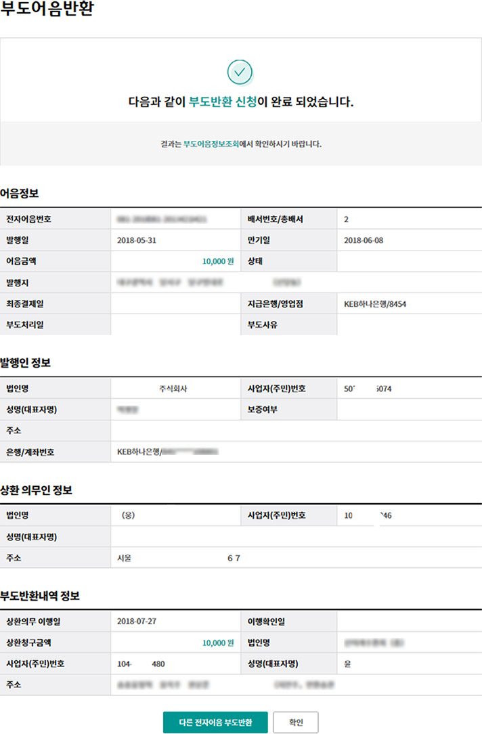Click the 어음정보 section heading
The height and width of the screenshot is (734, 482).
pyautogui.click(x=20, y=194)
